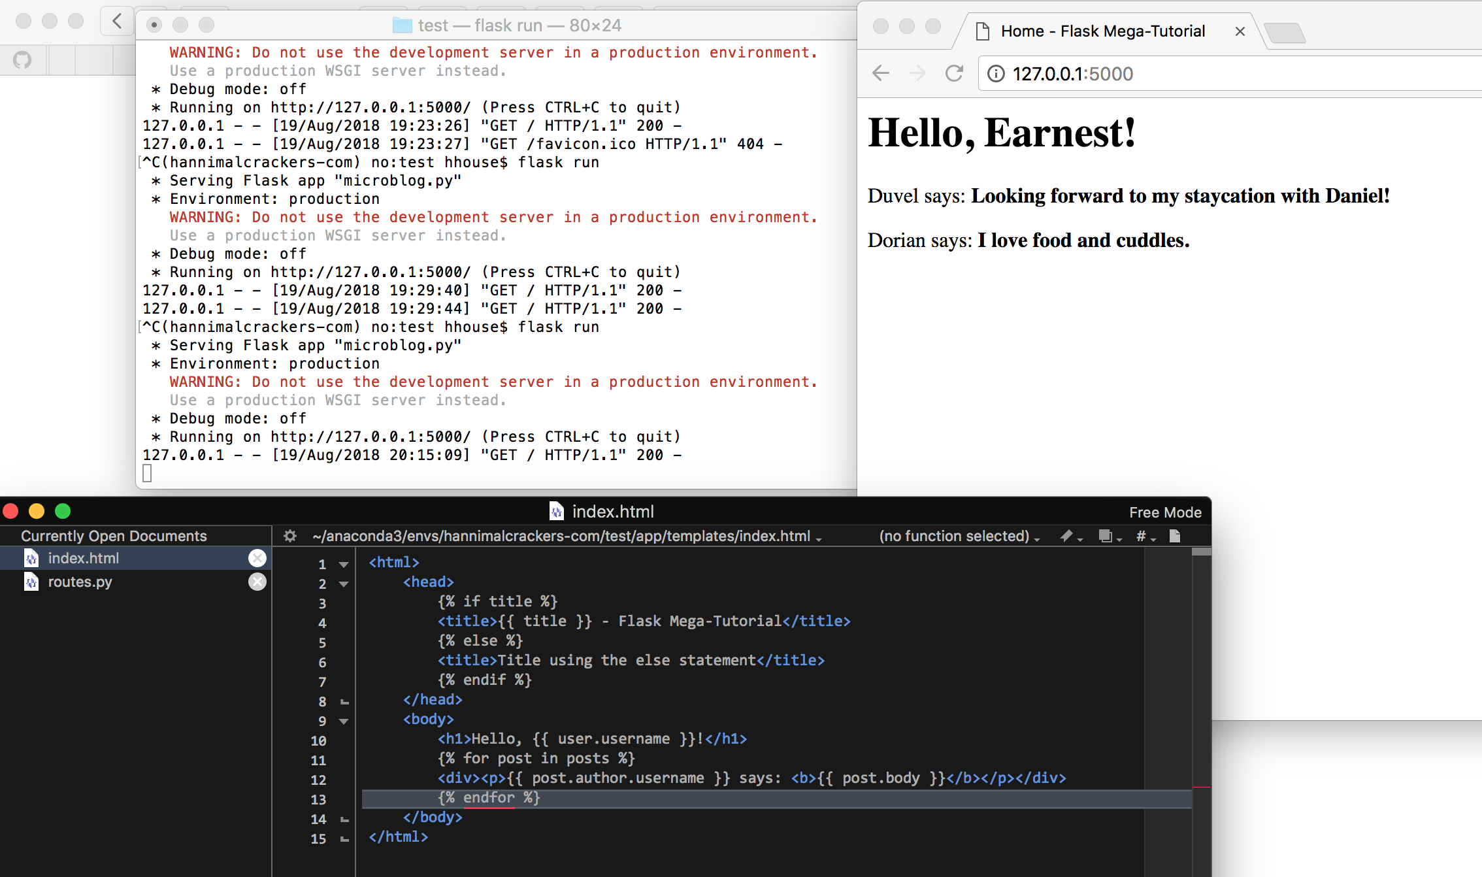Select routes.py in Currently Open Documents
1482x877 pixels.
click(135, 582)
